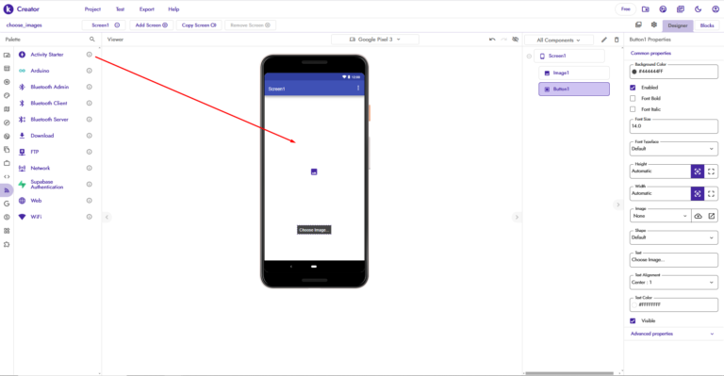Screen dimensions: 724x376
Task: Click the Background Color swatch
Action: point(634,72)
